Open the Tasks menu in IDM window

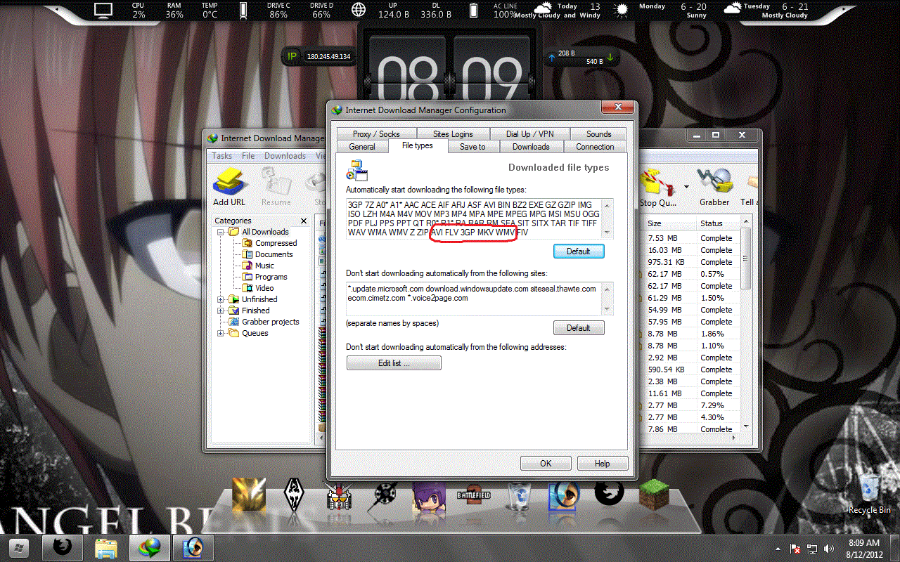pyautogui.click(x=222, y=156)
